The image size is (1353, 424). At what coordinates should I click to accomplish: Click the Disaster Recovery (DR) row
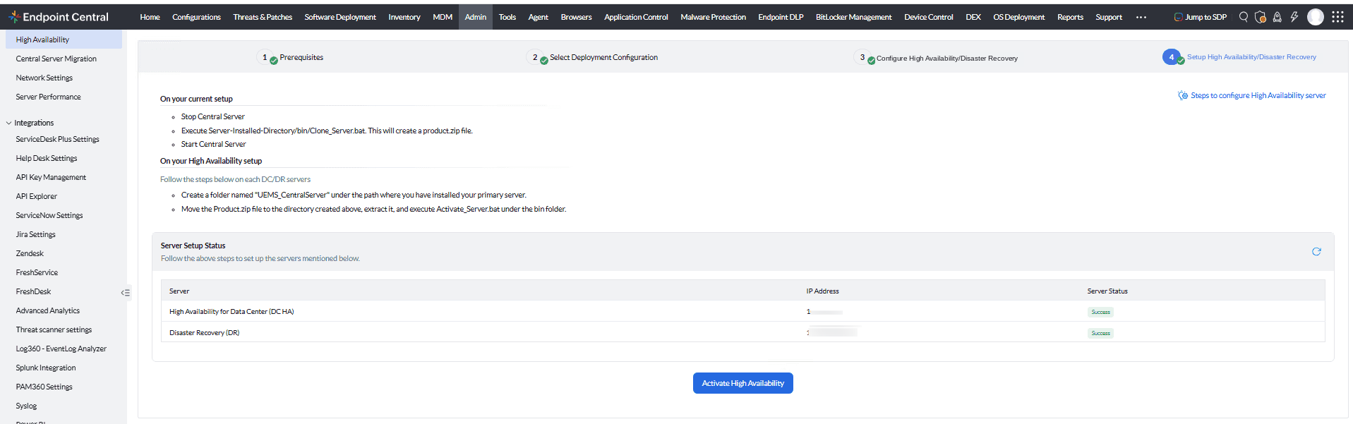(x=742, y=332)
